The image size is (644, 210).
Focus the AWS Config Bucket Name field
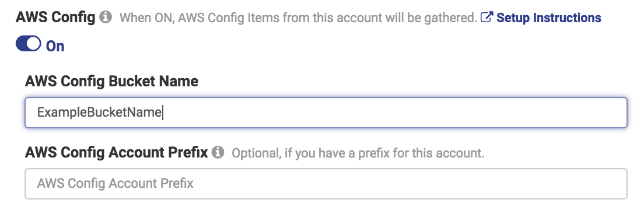tap(325, 112)
